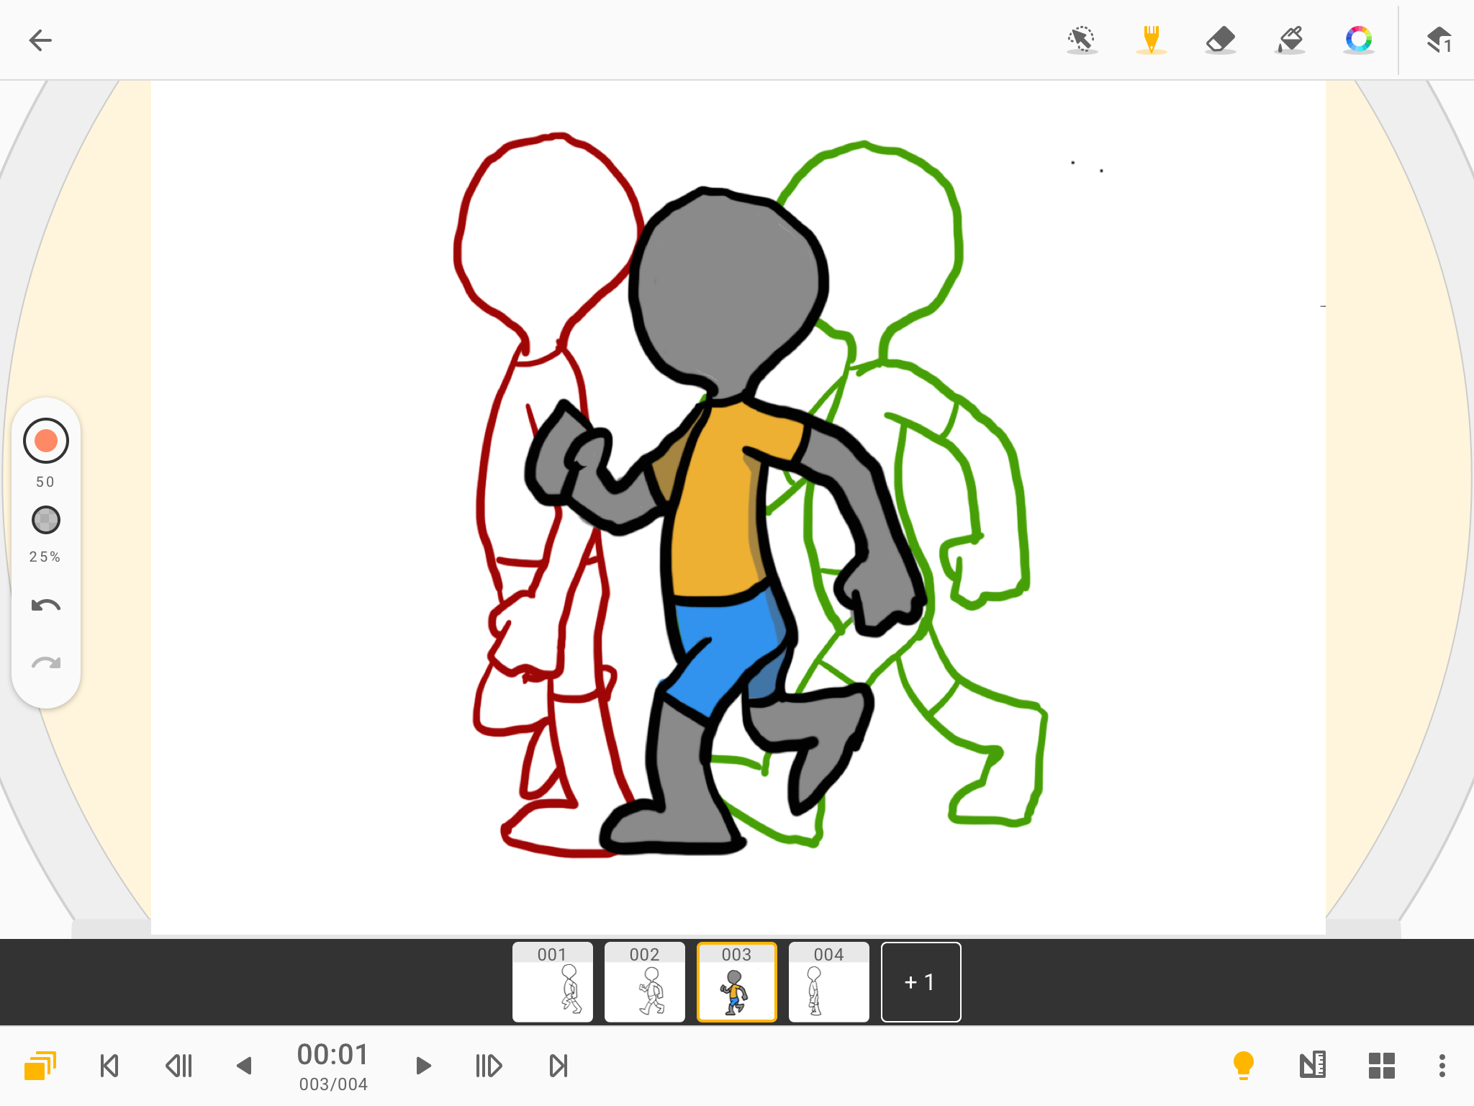Open the three-dot more options menu

[x=1442, y=1066]
